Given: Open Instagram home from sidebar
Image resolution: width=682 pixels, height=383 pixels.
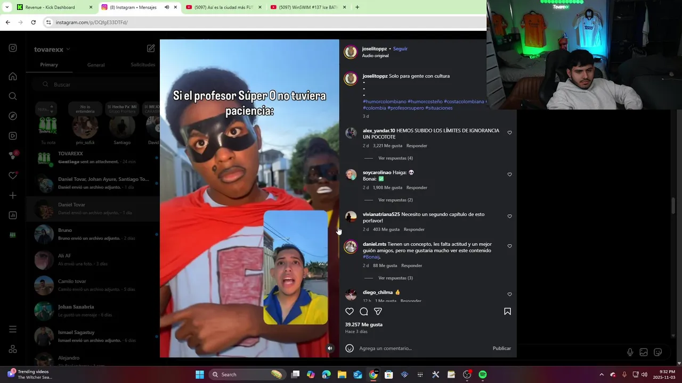Looking at the screenshot, I should coord(13,76).
